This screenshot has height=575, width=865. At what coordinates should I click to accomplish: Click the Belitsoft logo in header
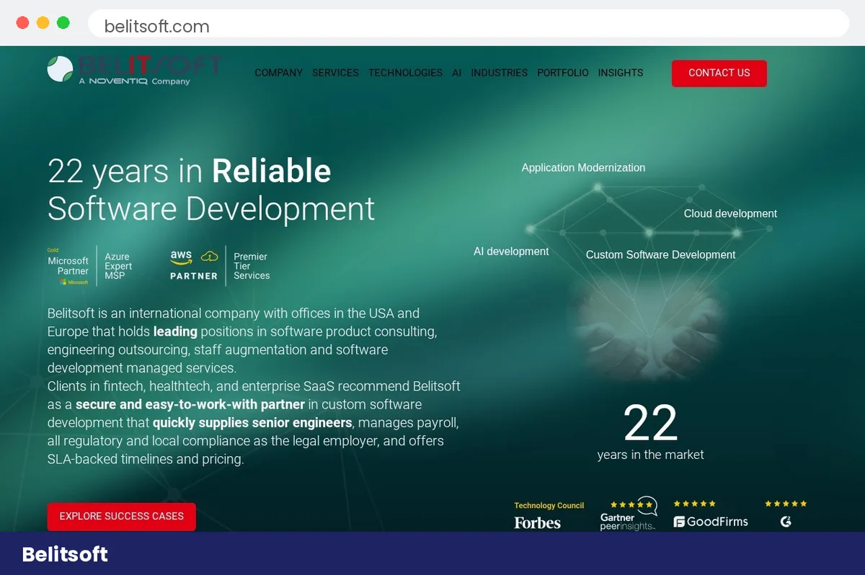[x=136, y=70]
